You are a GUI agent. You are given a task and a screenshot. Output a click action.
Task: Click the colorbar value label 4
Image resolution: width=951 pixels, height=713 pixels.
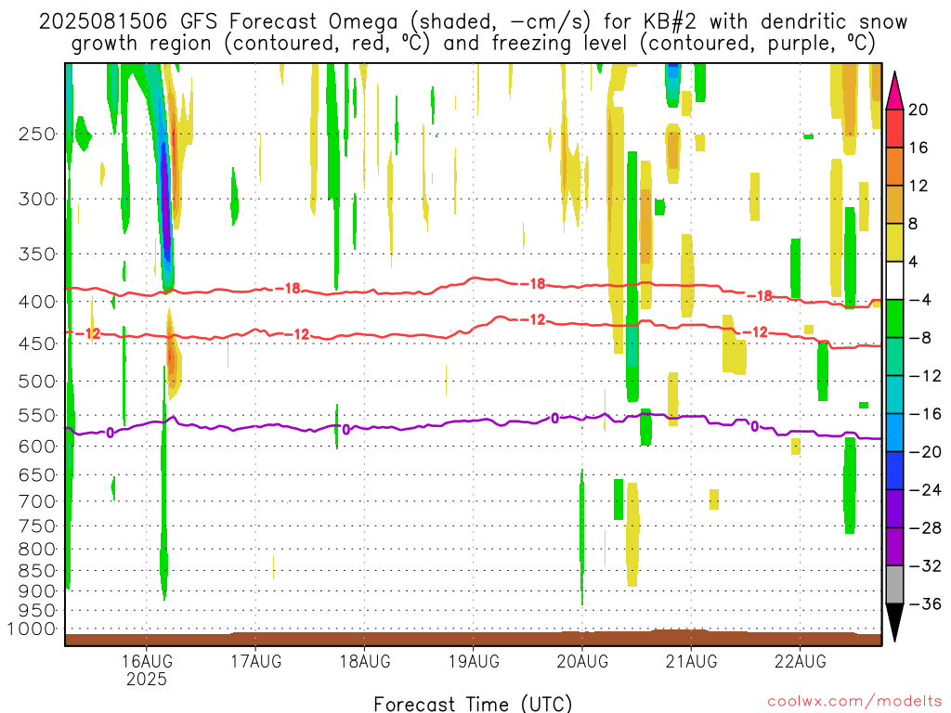point(913,262)
